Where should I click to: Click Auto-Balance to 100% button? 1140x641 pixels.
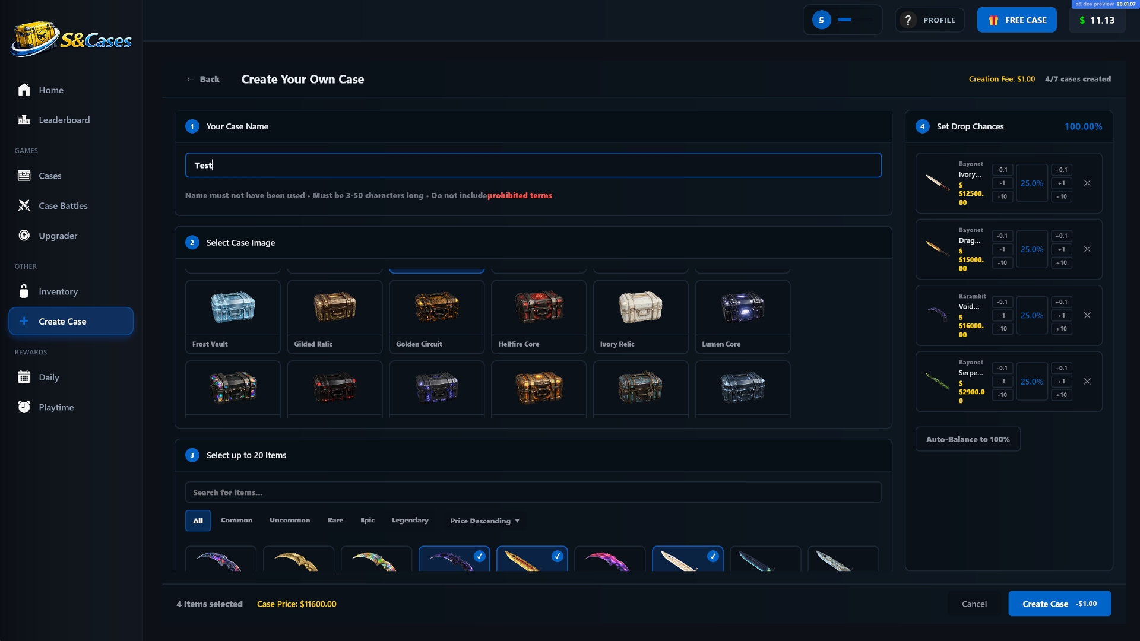click(968, 439)
